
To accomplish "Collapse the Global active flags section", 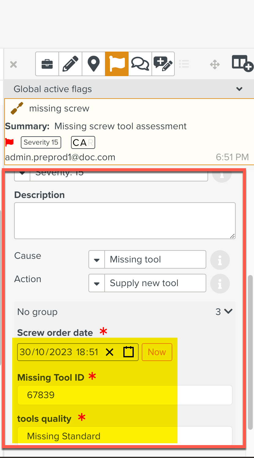I will [239, 89].
